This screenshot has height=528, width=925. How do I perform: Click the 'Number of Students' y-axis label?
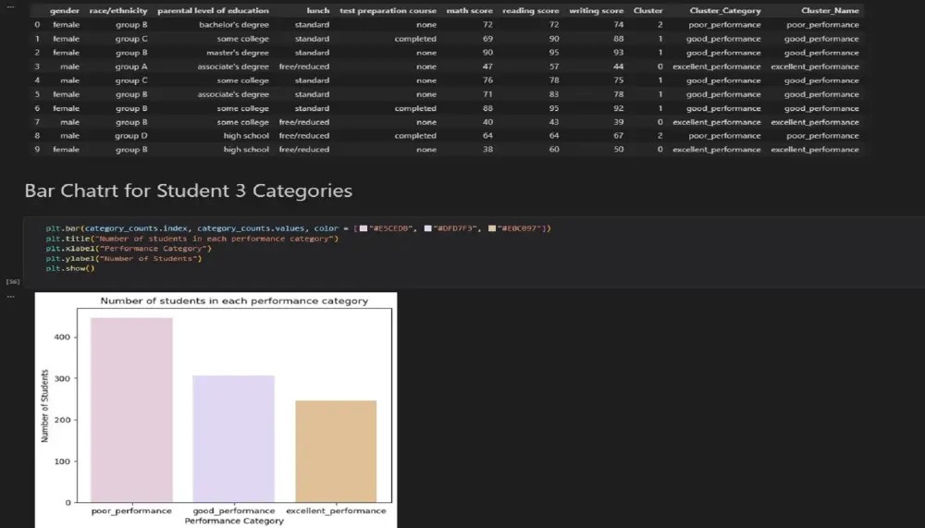(x=44, y=406)
